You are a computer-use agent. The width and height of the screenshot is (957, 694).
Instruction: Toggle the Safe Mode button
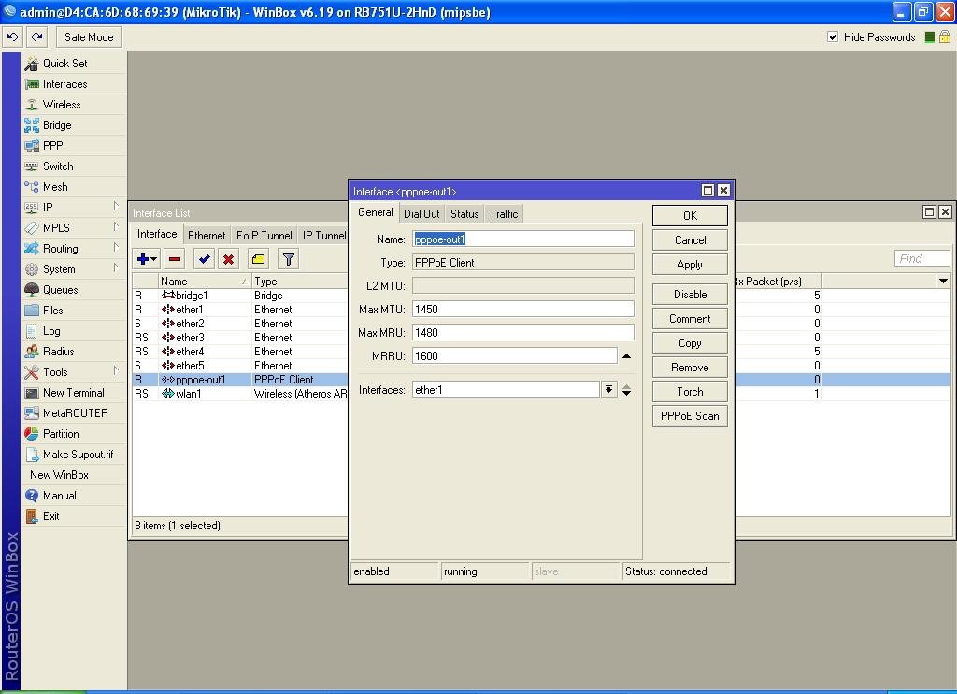[89, 37]
